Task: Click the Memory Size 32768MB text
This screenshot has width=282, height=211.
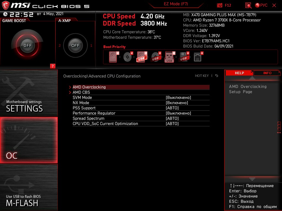Action: click(x=204, y=25)
